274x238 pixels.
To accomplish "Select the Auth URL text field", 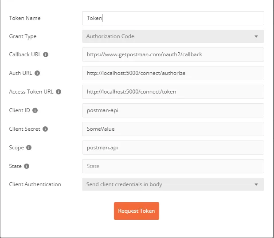I will (173, 73).
